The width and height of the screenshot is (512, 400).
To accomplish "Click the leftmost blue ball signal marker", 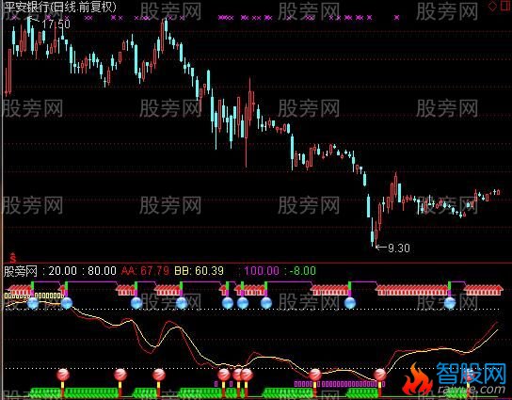I will (x=33, y=303).
